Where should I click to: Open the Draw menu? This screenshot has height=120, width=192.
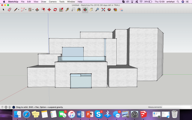[x=43, y=2]
